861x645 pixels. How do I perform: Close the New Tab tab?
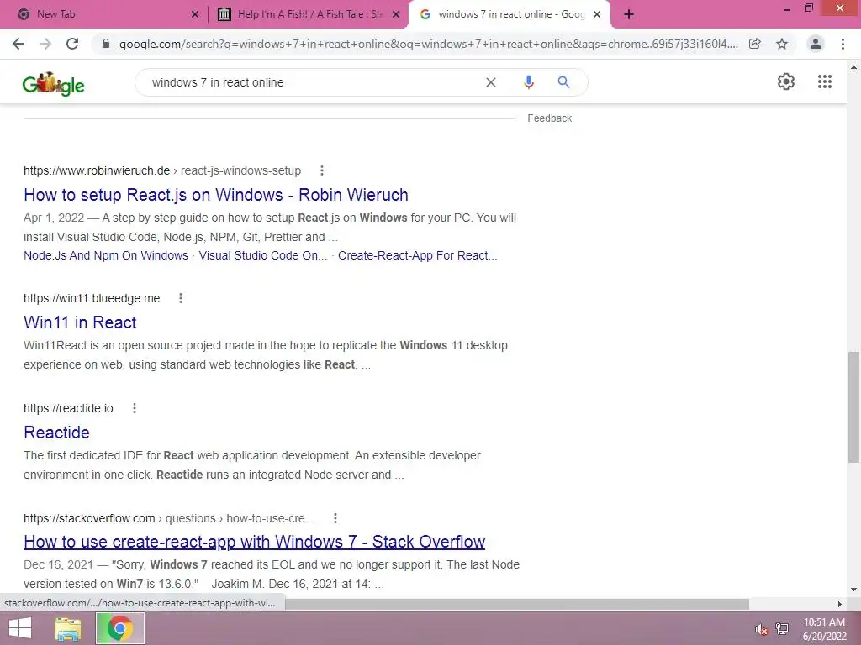(195, 14)
